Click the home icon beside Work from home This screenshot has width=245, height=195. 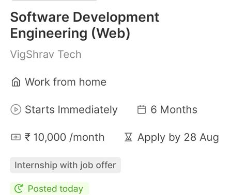click(x=16, y=82)
